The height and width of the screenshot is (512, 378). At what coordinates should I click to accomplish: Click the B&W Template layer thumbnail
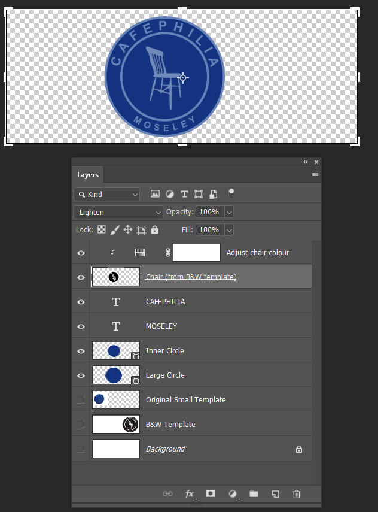pyautogui.click(x=116, y=424)
